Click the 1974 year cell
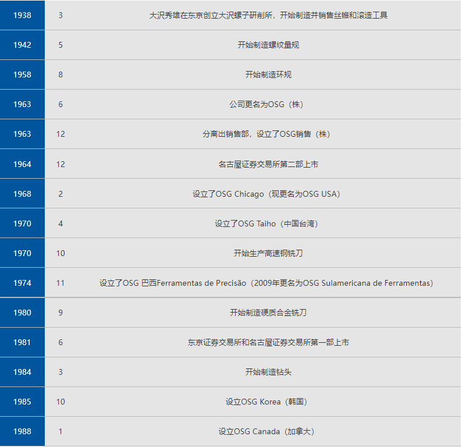The image size is (462, 447). tap(22, 283)
